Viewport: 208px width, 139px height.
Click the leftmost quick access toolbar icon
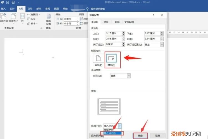(2, 2)
